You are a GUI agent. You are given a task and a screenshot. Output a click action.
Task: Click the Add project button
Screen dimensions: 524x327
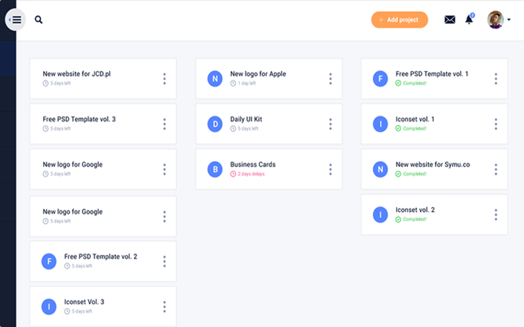pos(399,20)
